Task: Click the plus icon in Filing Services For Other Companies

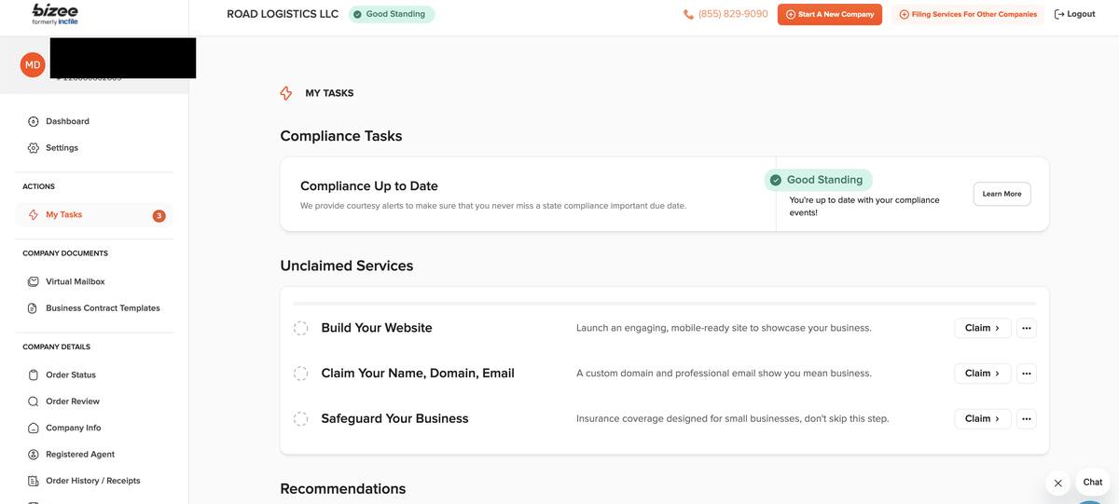Action: (x=904, y=14)
